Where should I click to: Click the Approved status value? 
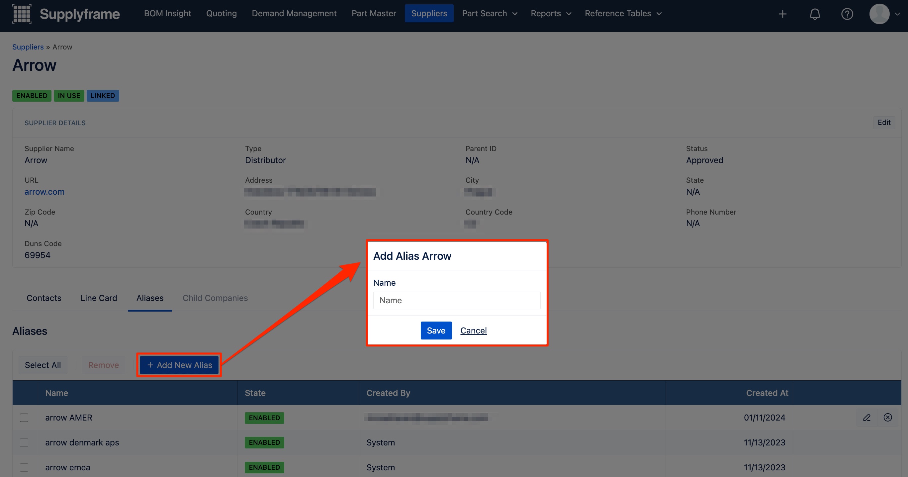704,160
